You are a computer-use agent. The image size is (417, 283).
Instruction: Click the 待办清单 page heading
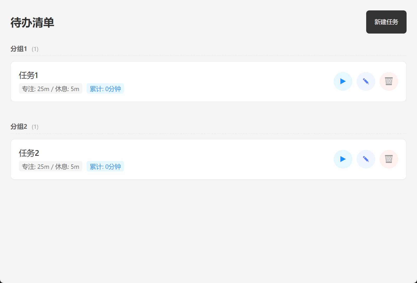pos(32,23)
